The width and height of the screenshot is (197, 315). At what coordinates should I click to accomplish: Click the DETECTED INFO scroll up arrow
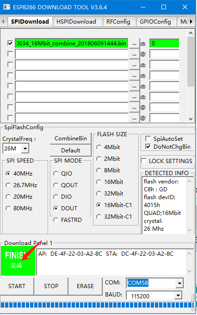point(189,181)
